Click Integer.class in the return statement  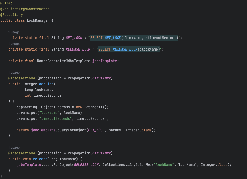(x=139, y=130)
